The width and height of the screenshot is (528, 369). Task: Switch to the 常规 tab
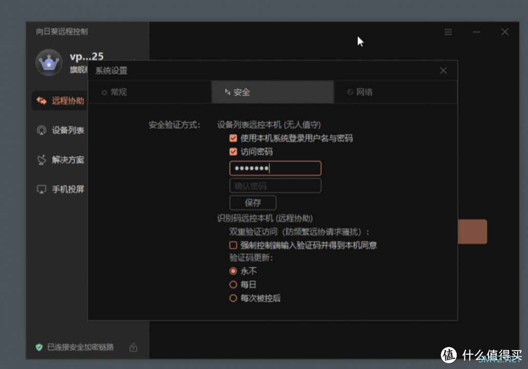tap(149, 92)
